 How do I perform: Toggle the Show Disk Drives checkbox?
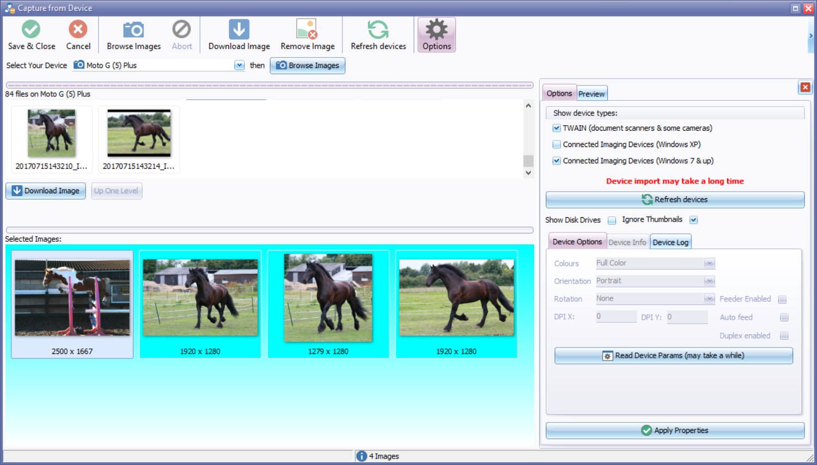612,220
